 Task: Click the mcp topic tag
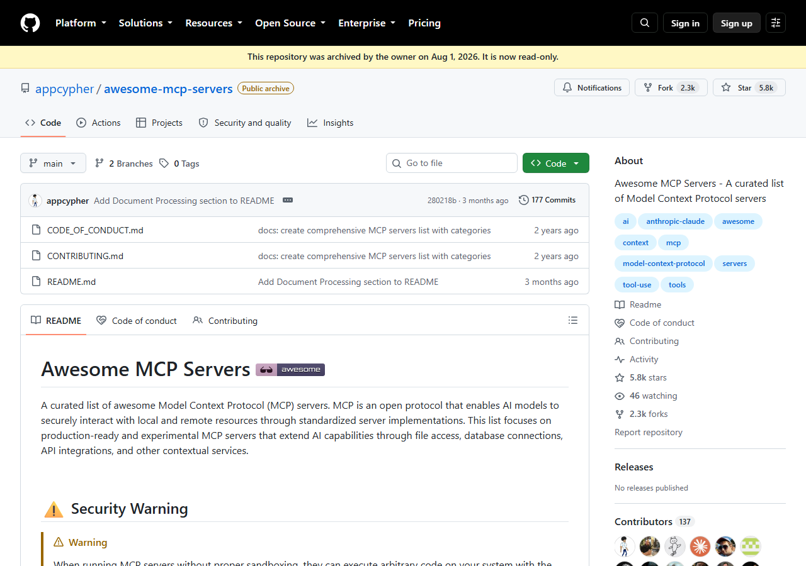[673, 243]
